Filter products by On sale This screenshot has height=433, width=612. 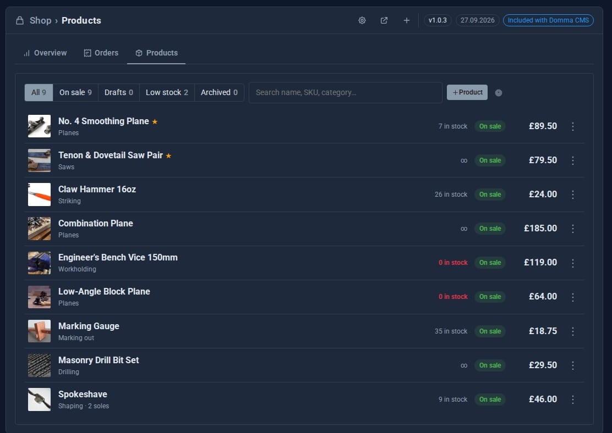75,92
